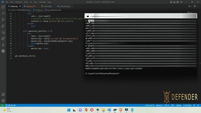Viewport: 201px width, 113px height.
Task: Toggle the primary side bar layout button
Action: pyautogui.click(x=171, y=2)
